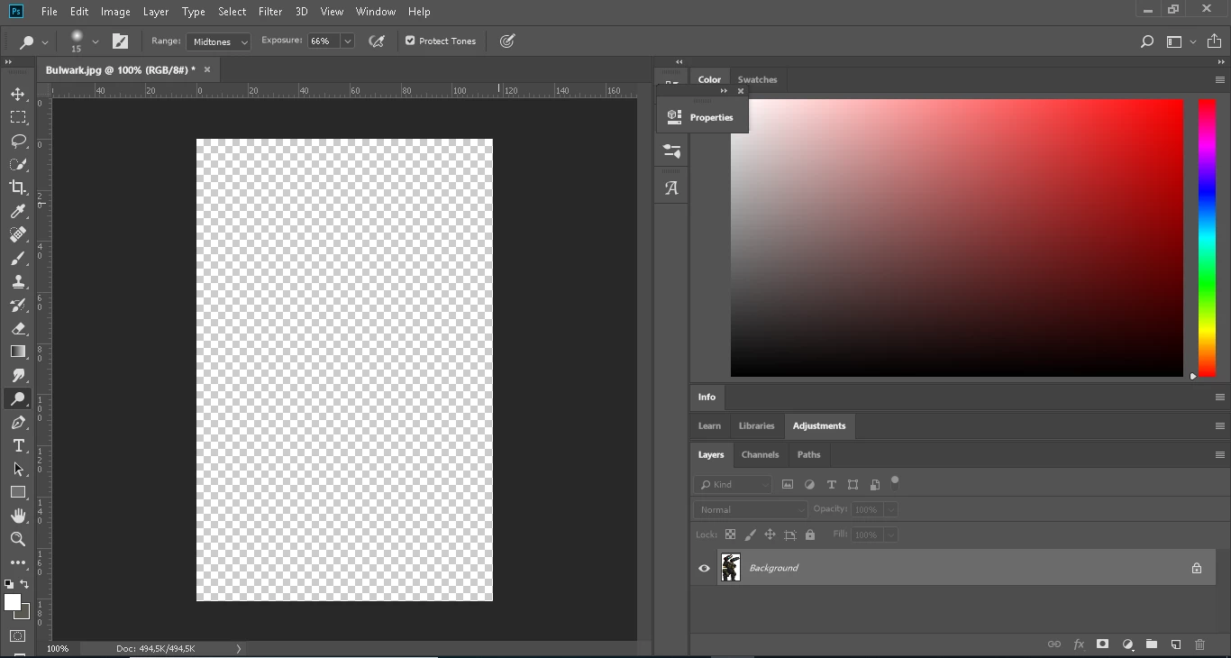
Task: Close the Bulwark.jpg document tab
Action: (207, 69)
